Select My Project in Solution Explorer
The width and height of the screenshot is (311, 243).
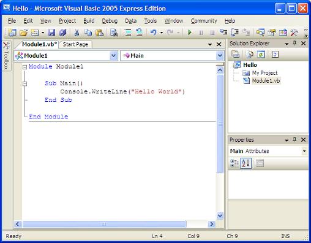pos(264,73)
